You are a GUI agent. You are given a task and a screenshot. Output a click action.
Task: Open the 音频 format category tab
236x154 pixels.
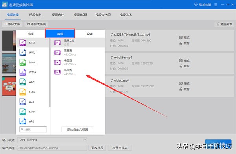[x=60, y=34]
